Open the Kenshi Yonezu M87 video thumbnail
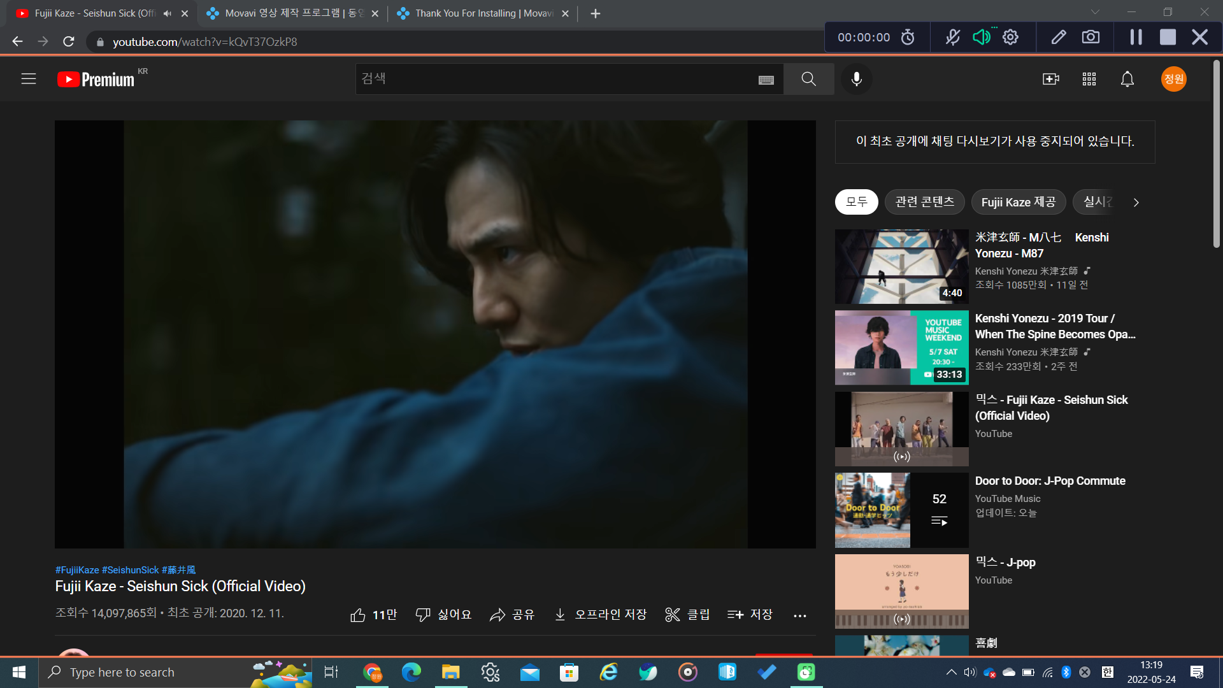1223x688 pixels. [901, 266]
